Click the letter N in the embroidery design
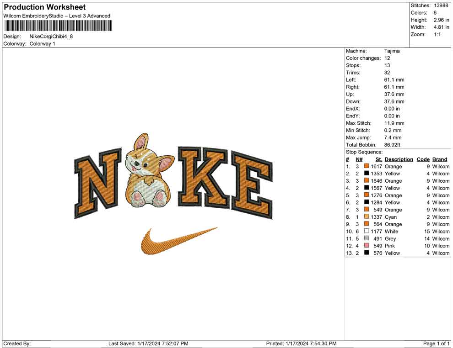The width and height of the screenshot is (453, 348). (98, 183)
